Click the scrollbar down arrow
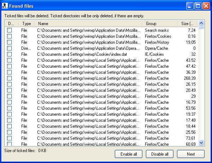212x163 pixels. click(x=201, y=143)
